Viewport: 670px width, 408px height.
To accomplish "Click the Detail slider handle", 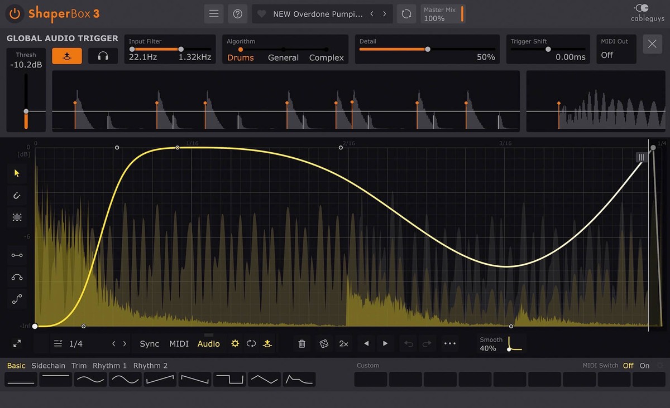I will pyautogui.click(x=428, y=49).
